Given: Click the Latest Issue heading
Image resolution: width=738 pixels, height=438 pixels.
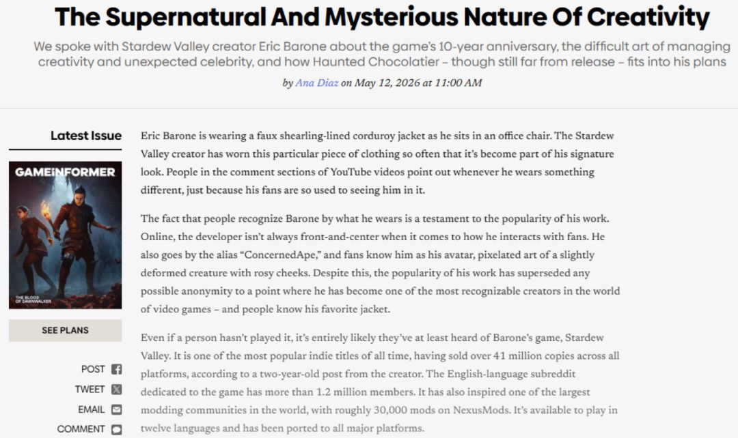Looking at the screenshot, I should click(x=86, y=136).
